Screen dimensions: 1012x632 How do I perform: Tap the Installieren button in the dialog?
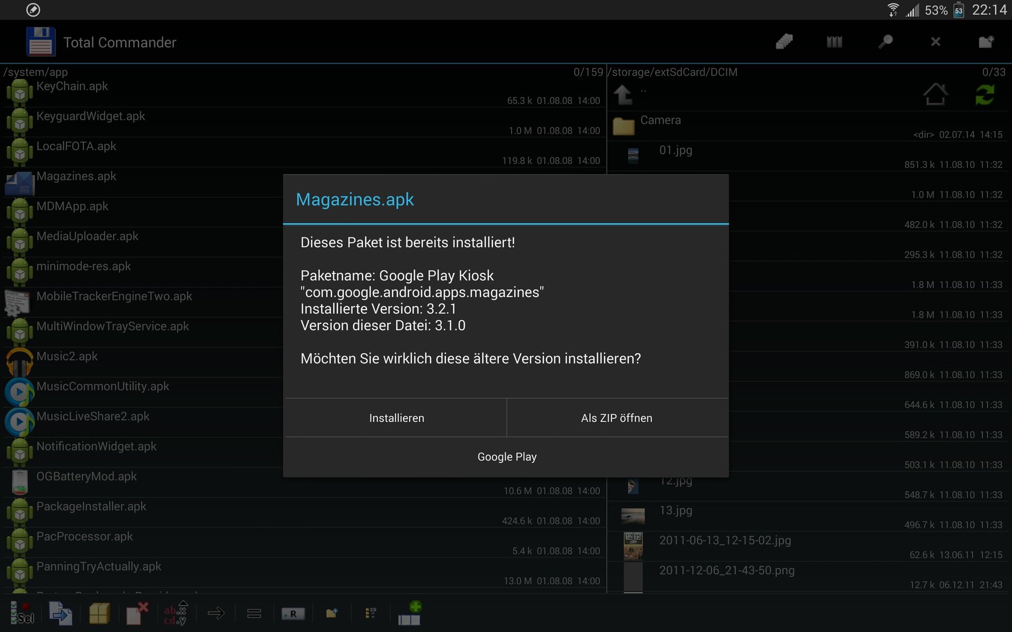coord(396,418)
